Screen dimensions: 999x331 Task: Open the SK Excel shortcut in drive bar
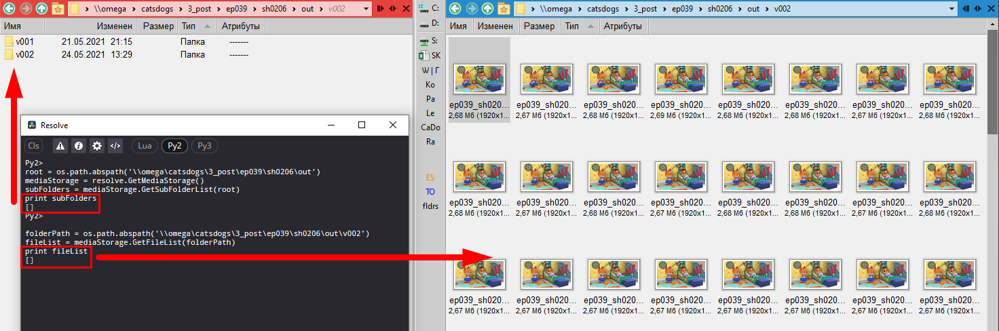429,56
